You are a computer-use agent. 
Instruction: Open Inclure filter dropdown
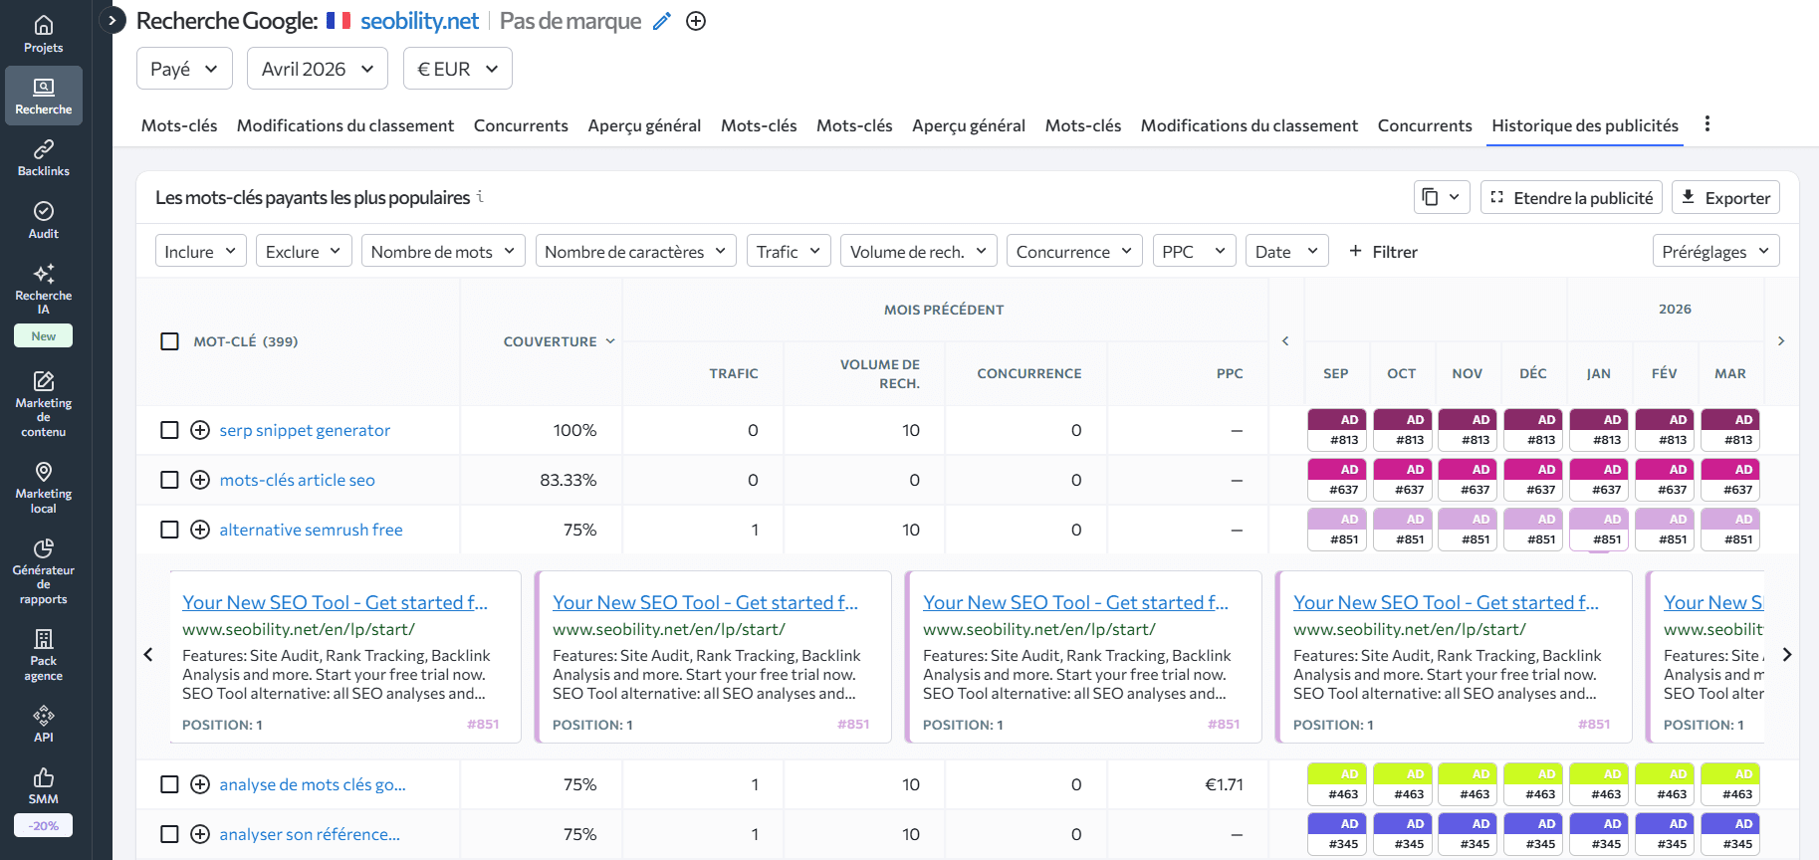tap(200, 252)
